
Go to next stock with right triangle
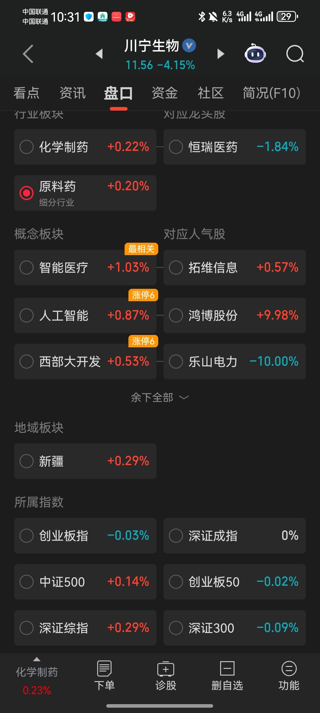(x=221, y=54)
